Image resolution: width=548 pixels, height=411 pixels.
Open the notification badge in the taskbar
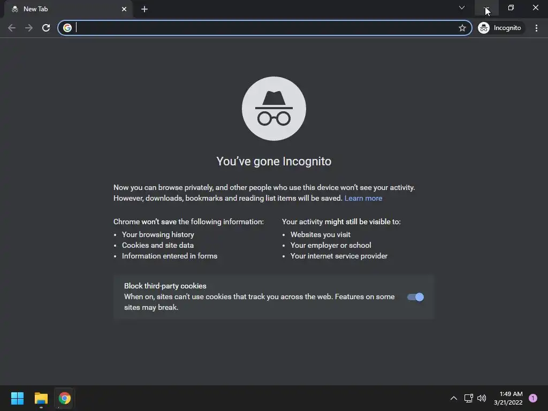(533, 398)
